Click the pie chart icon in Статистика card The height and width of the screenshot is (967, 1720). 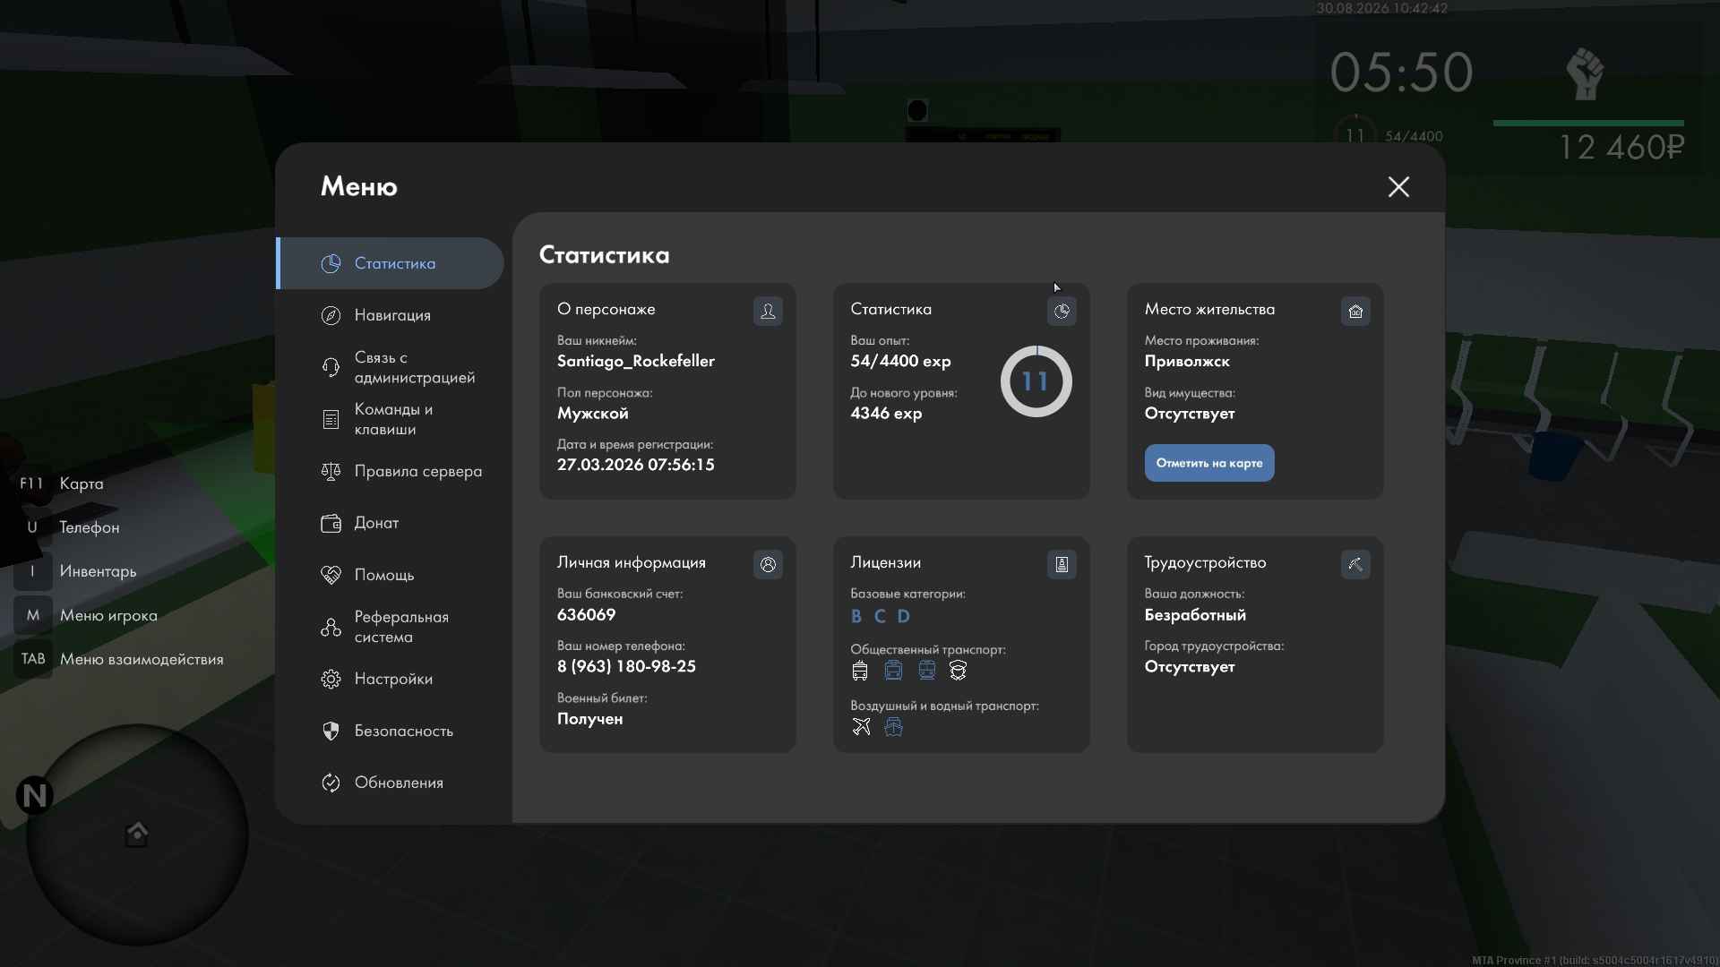click(x=1062, y=311)
